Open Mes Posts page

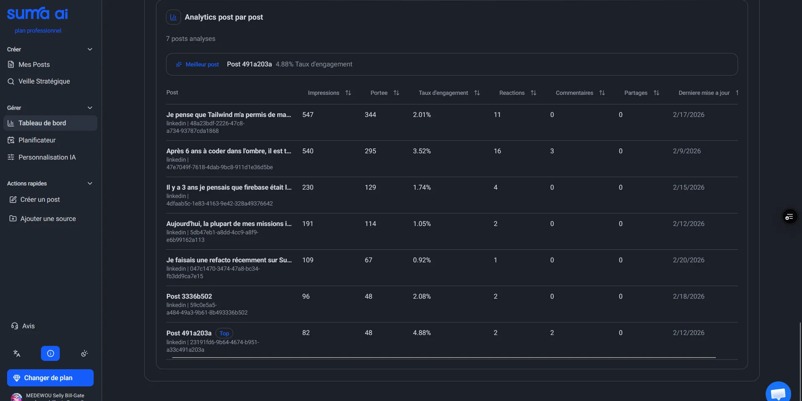[34, 64]
